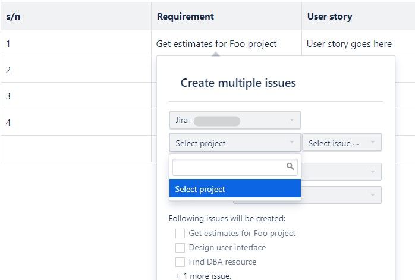
Task: Tick the 'Get estimates for Foo project' checkbox
Action: click(x=180, y=234)
